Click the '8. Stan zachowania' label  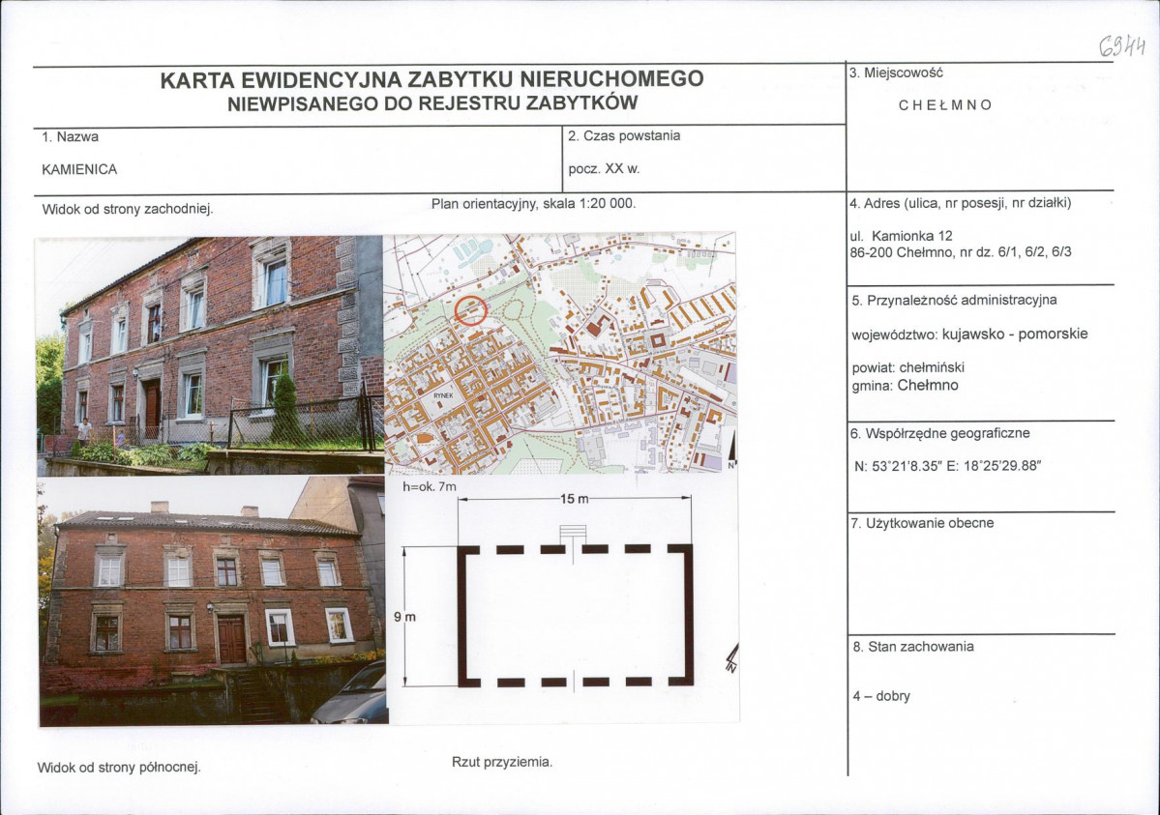(913, 647)
